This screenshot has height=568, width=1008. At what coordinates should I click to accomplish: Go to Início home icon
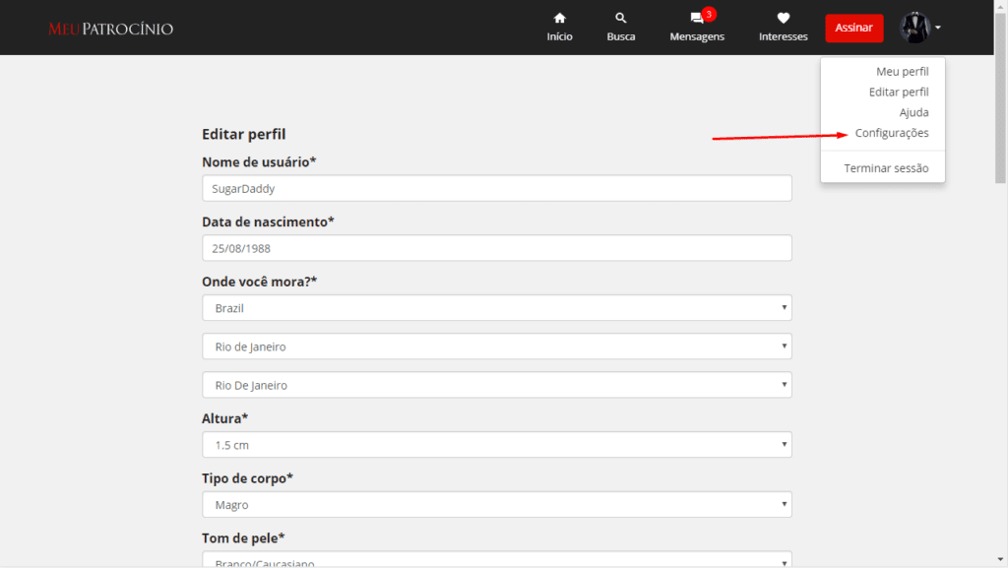(x=559, y=18)
